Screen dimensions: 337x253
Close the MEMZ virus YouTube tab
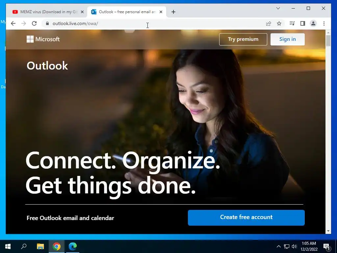click(82, 12)
